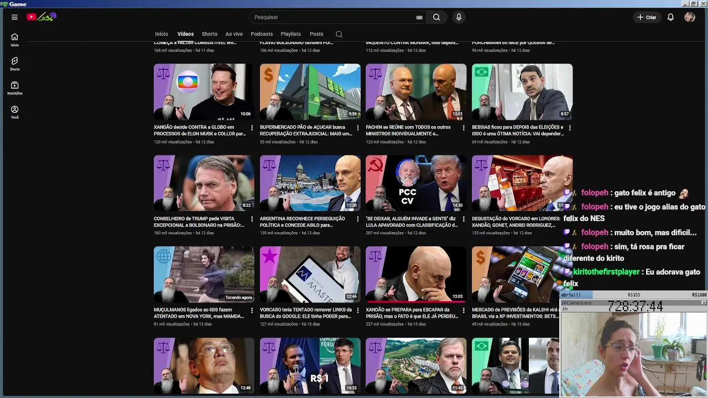Image resolution: width=708 pixels, height=398 pixels.
Task: Play XANDÃO se PREPARA 13:03 thumbnail
Action: [x=416, y=274]
